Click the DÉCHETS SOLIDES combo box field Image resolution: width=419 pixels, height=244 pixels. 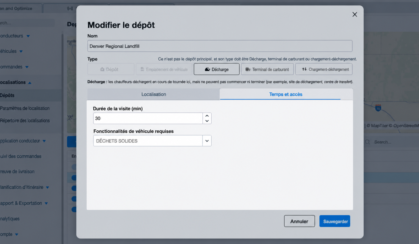[x=148, y=141]
